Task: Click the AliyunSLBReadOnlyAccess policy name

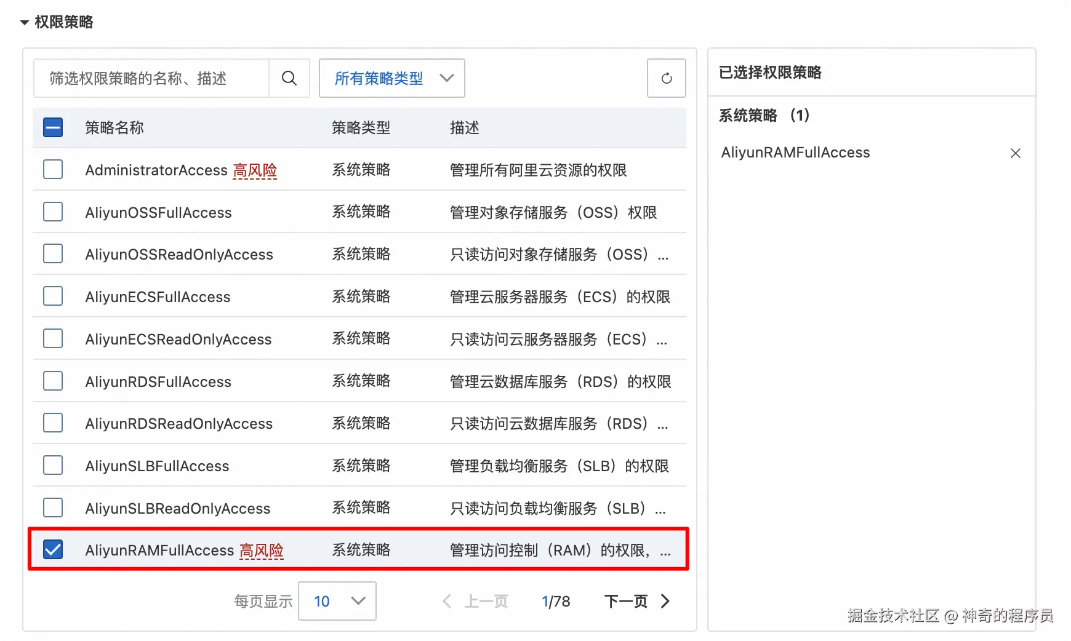Action: (x=178, y=509)
